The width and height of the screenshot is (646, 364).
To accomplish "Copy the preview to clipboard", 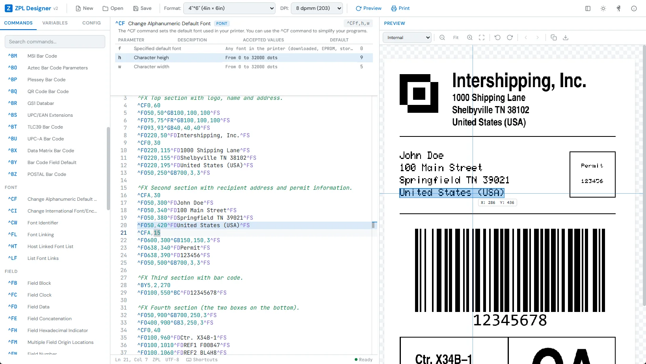I will coord(553,37).
